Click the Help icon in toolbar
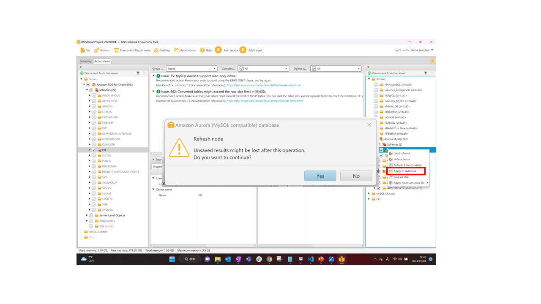Screen dimensions: 541x304 pyautogui.click(x=202, y=50)
